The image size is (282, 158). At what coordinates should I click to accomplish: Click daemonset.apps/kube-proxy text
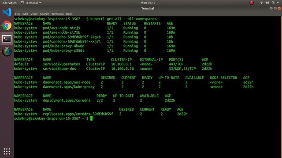(x=69, y=87)
